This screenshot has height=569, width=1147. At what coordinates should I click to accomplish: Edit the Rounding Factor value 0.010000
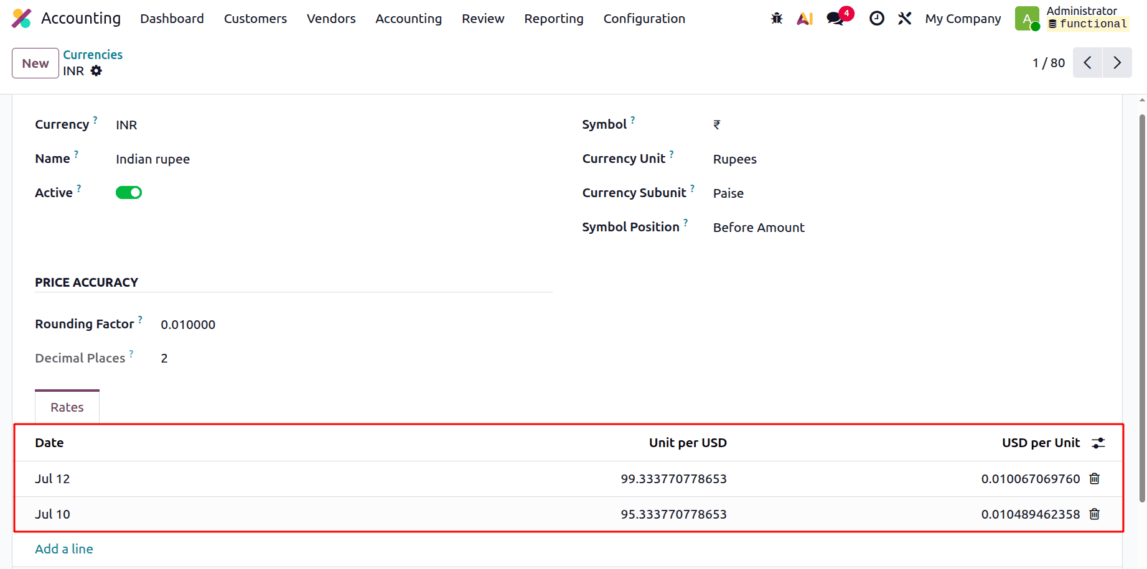pyautogui.click(x=188, y=325)
